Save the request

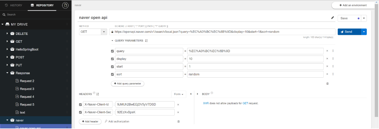click(x=349, y=18)
